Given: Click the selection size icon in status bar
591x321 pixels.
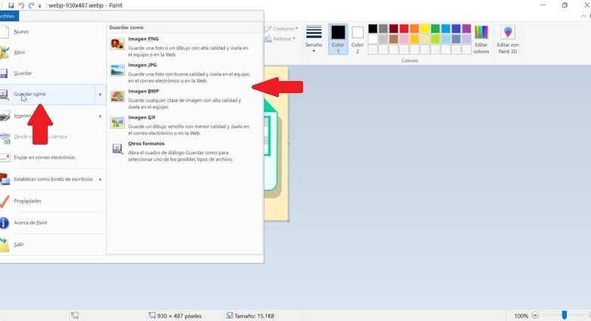Looking at the screenshot, I should coord(75,316).
